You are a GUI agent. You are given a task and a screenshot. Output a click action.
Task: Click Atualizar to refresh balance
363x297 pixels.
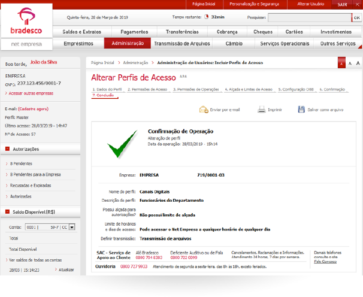[x=66, y=269]
